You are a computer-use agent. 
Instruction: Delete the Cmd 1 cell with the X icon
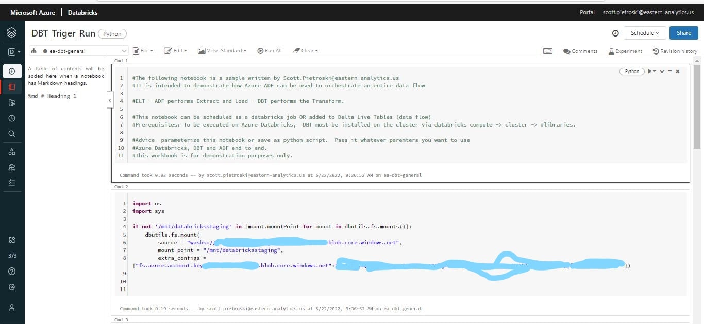click(x=678, y=71)
